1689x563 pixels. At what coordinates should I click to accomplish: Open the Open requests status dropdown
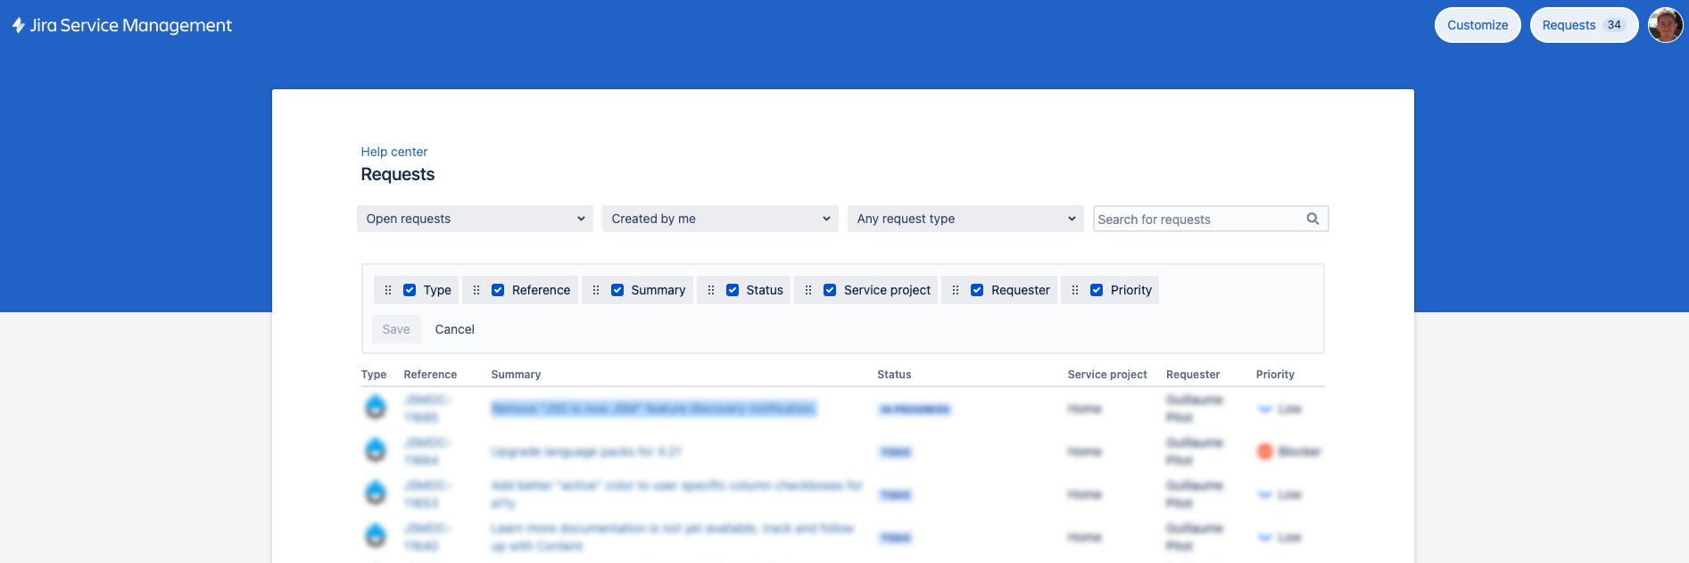tap(475, 219)
